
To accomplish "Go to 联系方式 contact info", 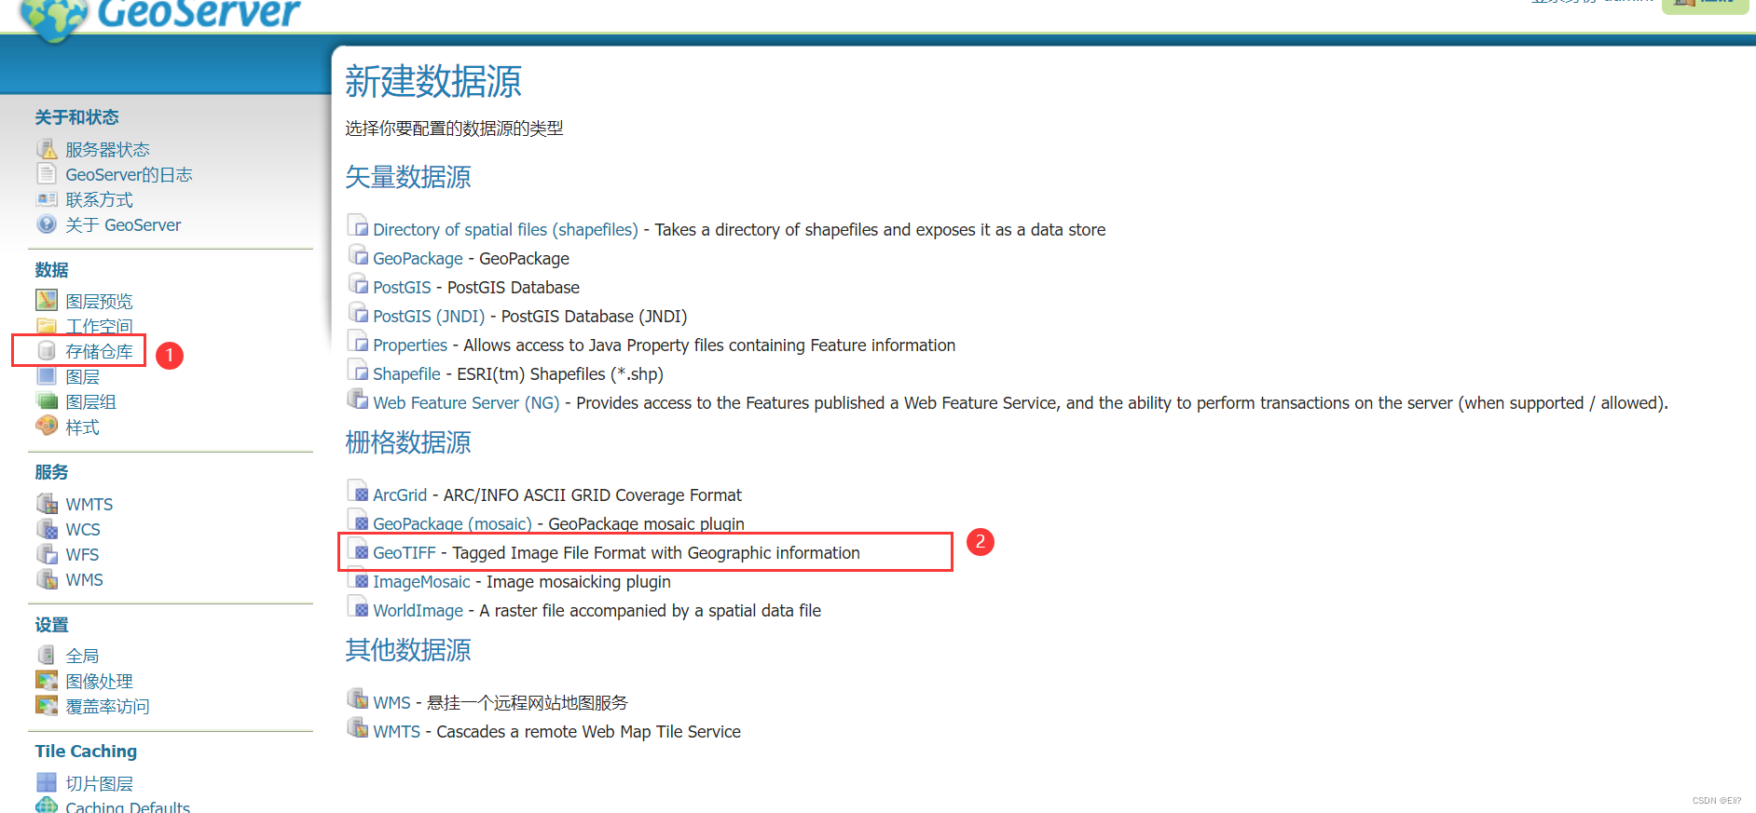I will pos(99,200).
